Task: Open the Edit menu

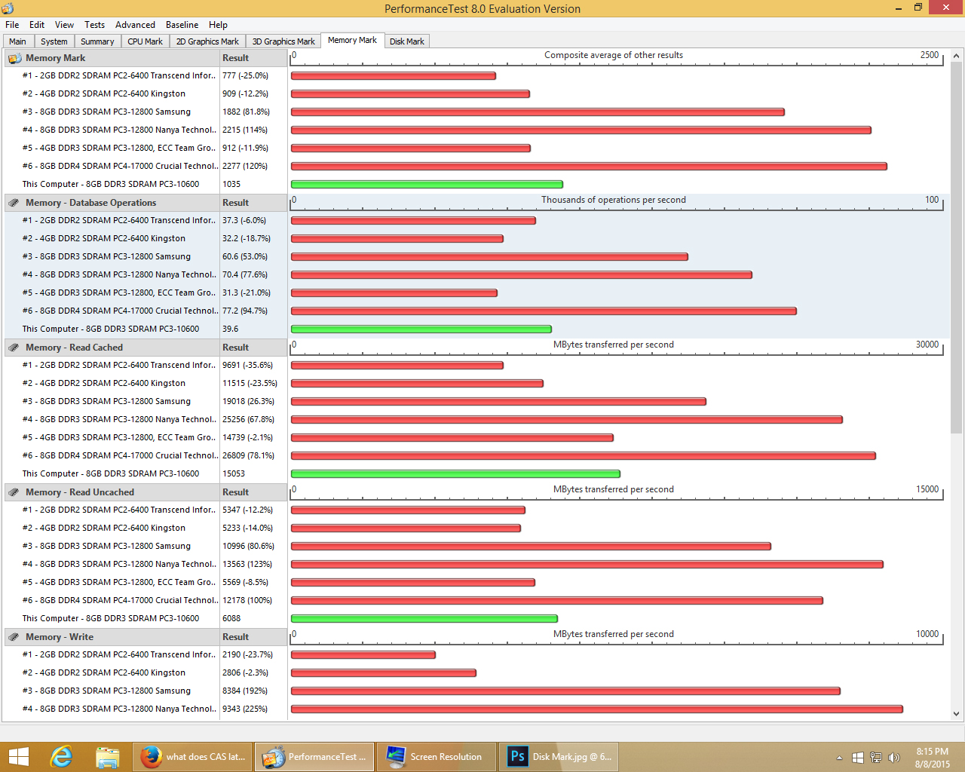Action: pos(37,25)
